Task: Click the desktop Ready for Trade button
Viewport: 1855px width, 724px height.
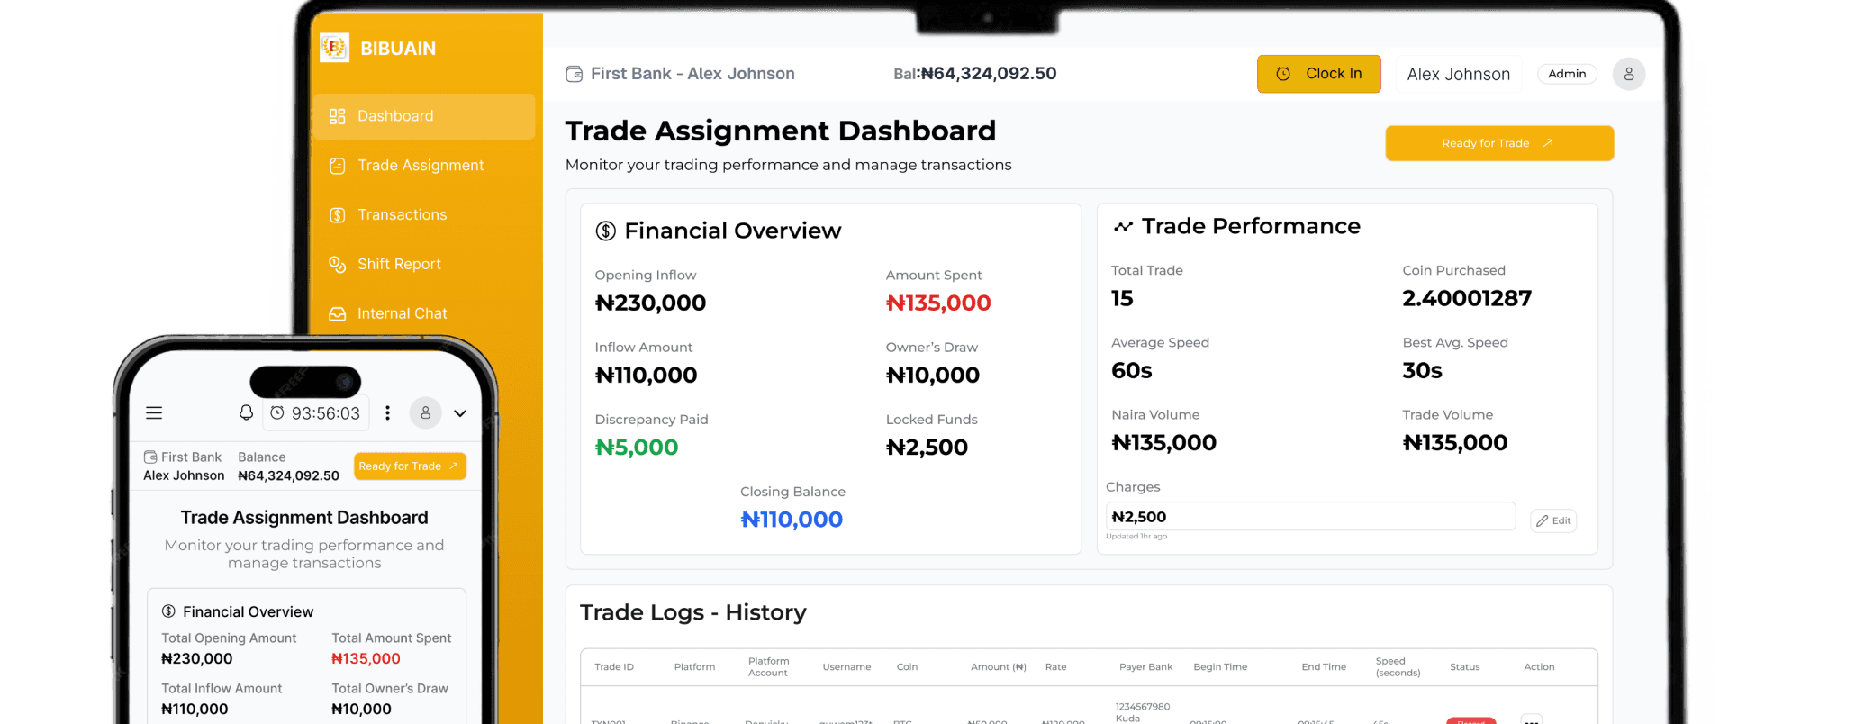Action: (1498, 143)
